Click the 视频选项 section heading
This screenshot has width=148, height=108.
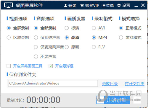pyautogui.click(x=18, y=19)
